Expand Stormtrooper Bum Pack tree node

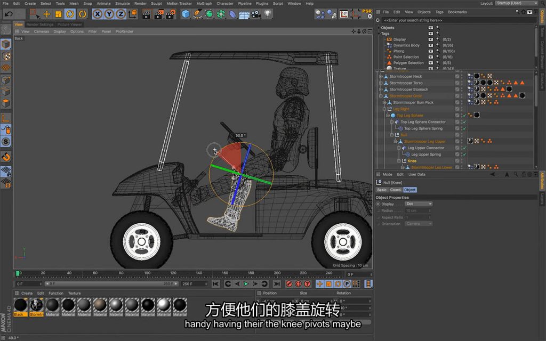(384, 103)
